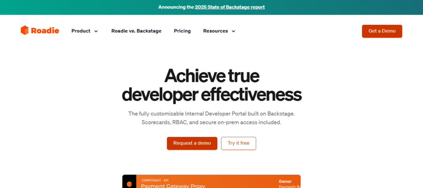Expand the Resources menu chevron
The height and width of the screenshot is (188, 423).
pyautogui.click(x=233, y=31)
